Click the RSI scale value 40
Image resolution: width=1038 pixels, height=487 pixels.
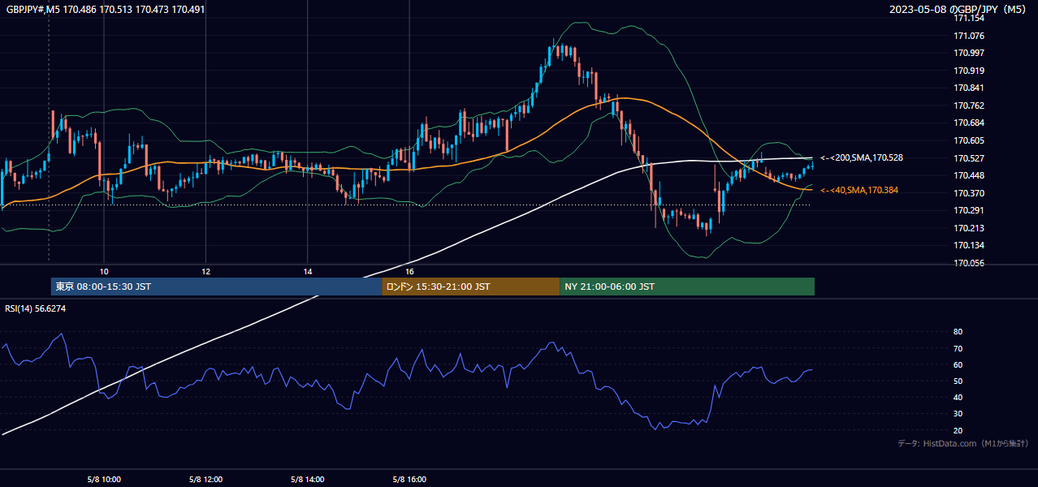point(958,397)
